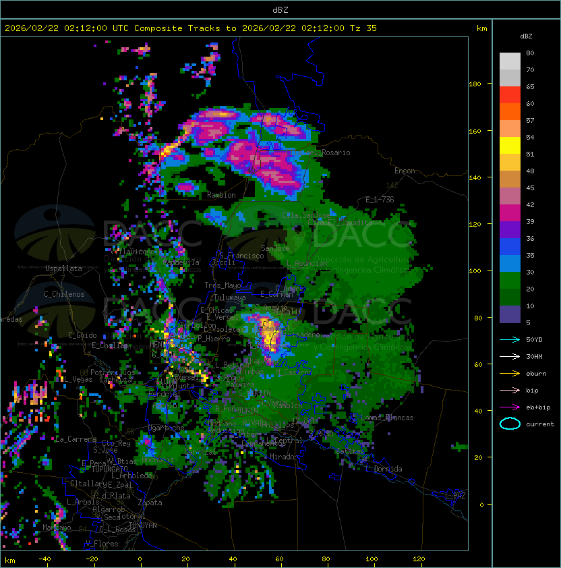Viewport: 561px width, 568px height.
Task: Pick the magenta 39-42 dBZ swatch
Action: (510, 213)
